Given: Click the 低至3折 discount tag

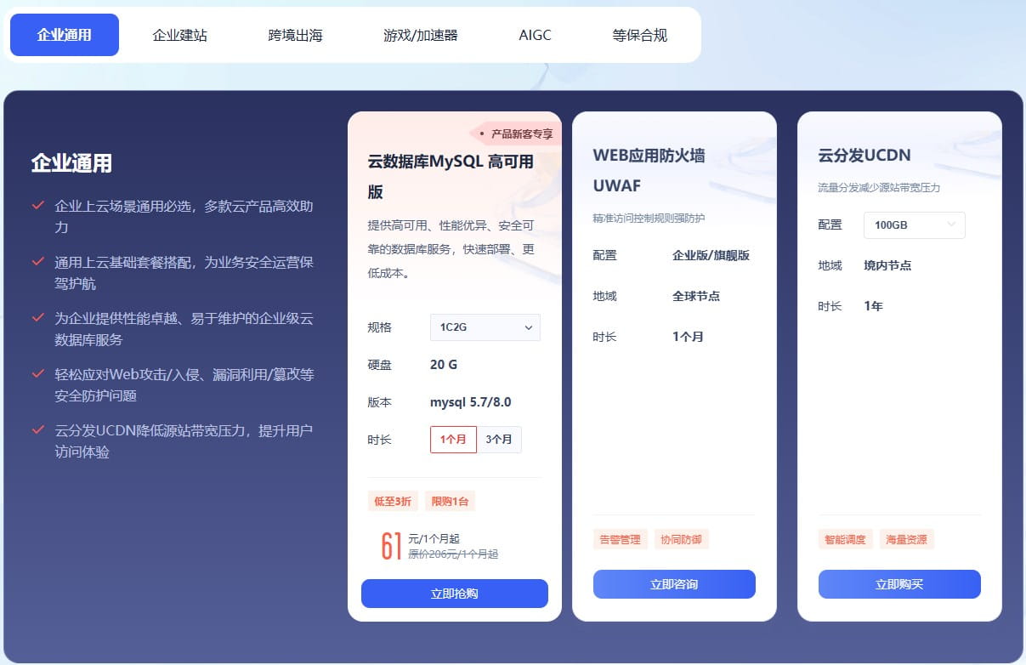Looking at the screenshot, I should click(393, 502).
